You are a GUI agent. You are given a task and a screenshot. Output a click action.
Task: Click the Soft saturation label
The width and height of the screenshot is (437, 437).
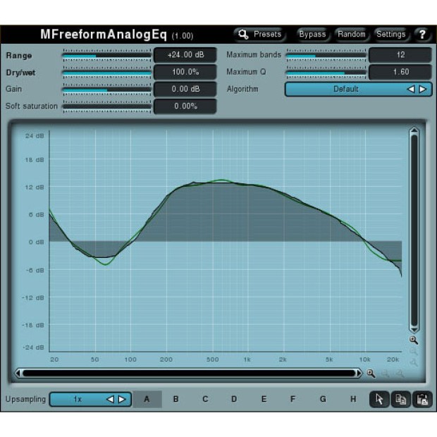(x=32, y=106)
